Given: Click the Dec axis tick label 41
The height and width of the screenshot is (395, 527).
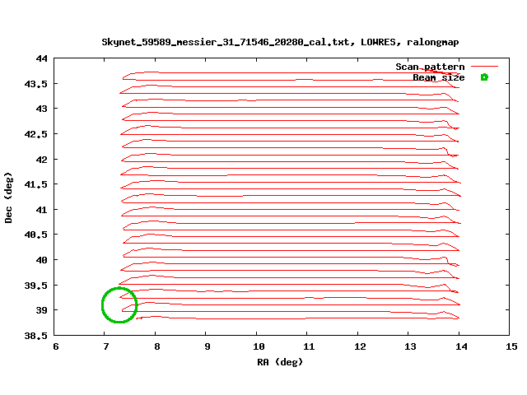Looking at the screenshot, I should 42,210.
